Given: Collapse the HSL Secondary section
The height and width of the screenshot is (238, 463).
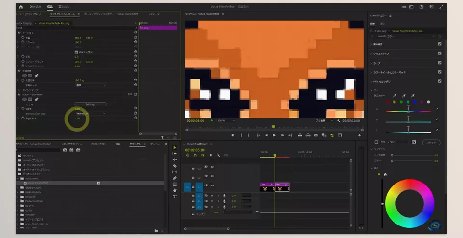Looking at the screenshot, I should 371,82.
